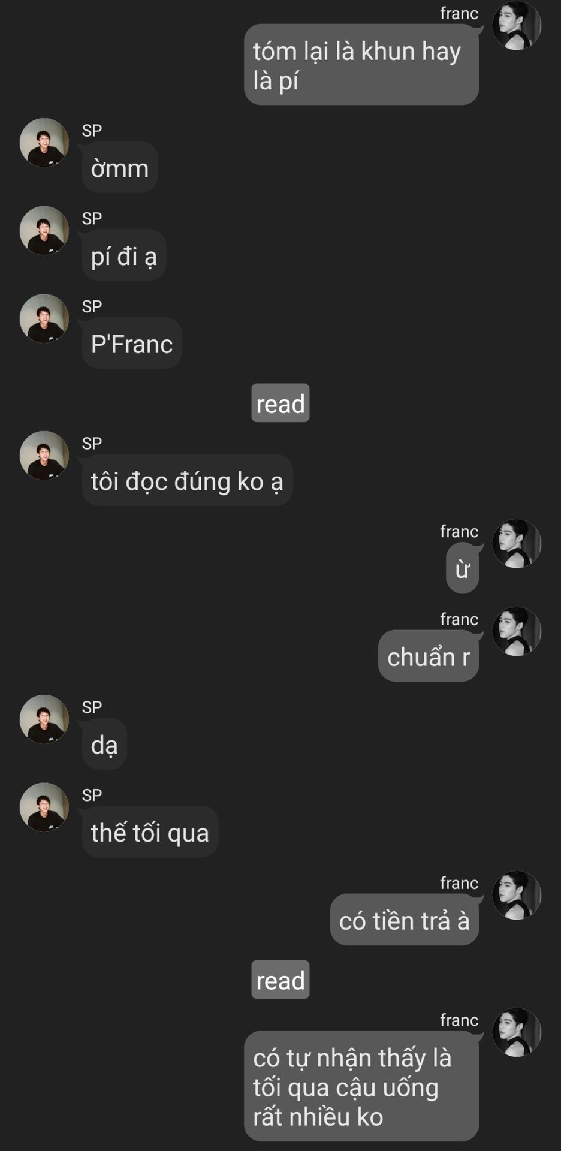The image size is (561, 1151).
Task: Select the 'có tự nhận thấy là tối qua' bubble
Action: coord(361,1086)
